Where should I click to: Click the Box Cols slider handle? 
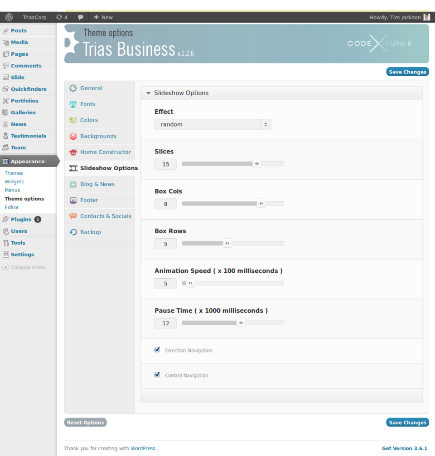click(261, 204)
